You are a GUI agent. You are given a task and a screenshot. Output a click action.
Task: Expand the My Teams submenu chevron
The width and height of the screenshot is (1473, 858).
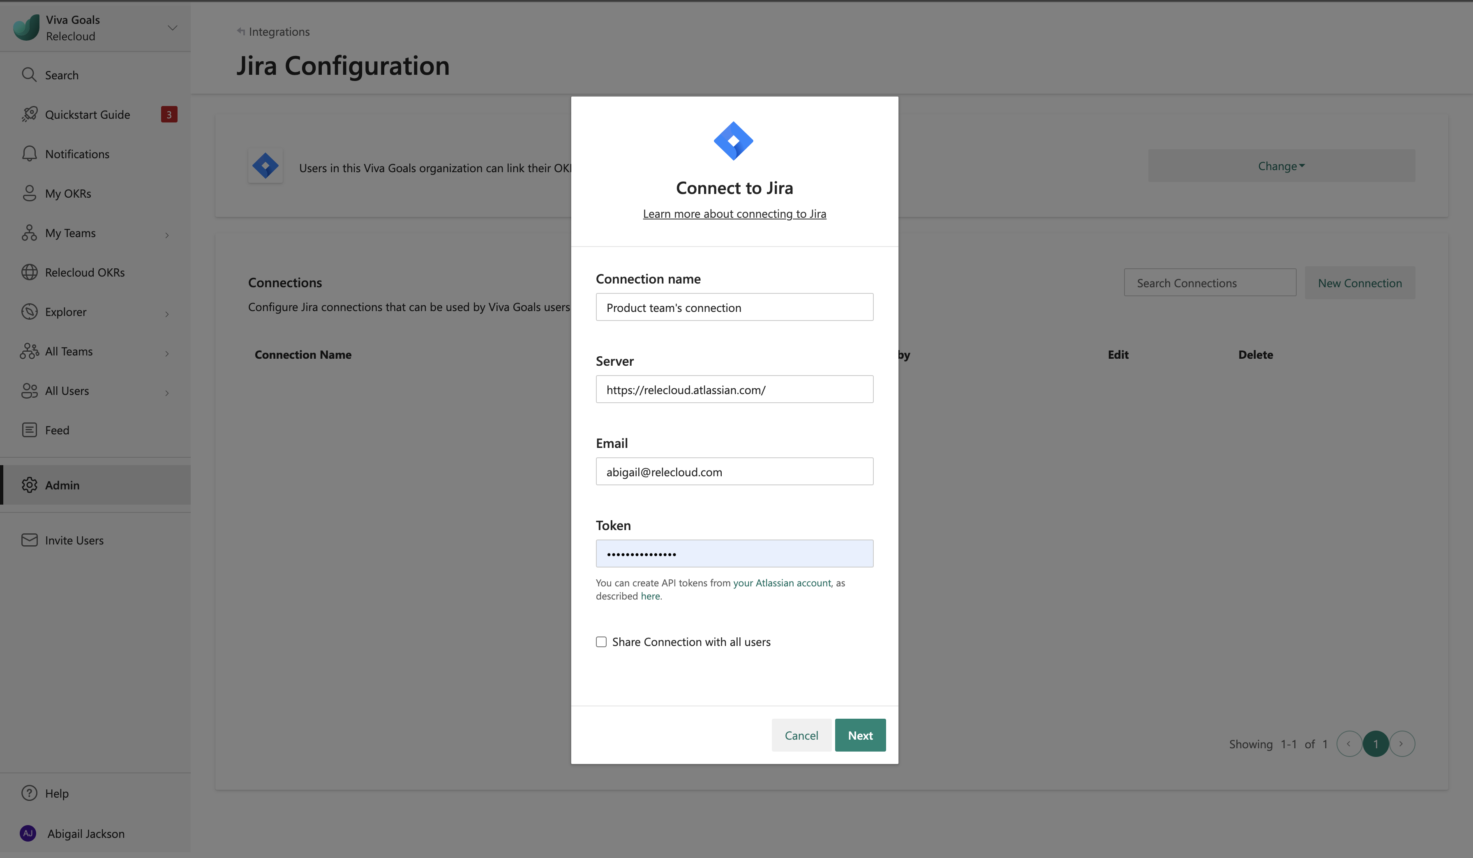point(166,235)
